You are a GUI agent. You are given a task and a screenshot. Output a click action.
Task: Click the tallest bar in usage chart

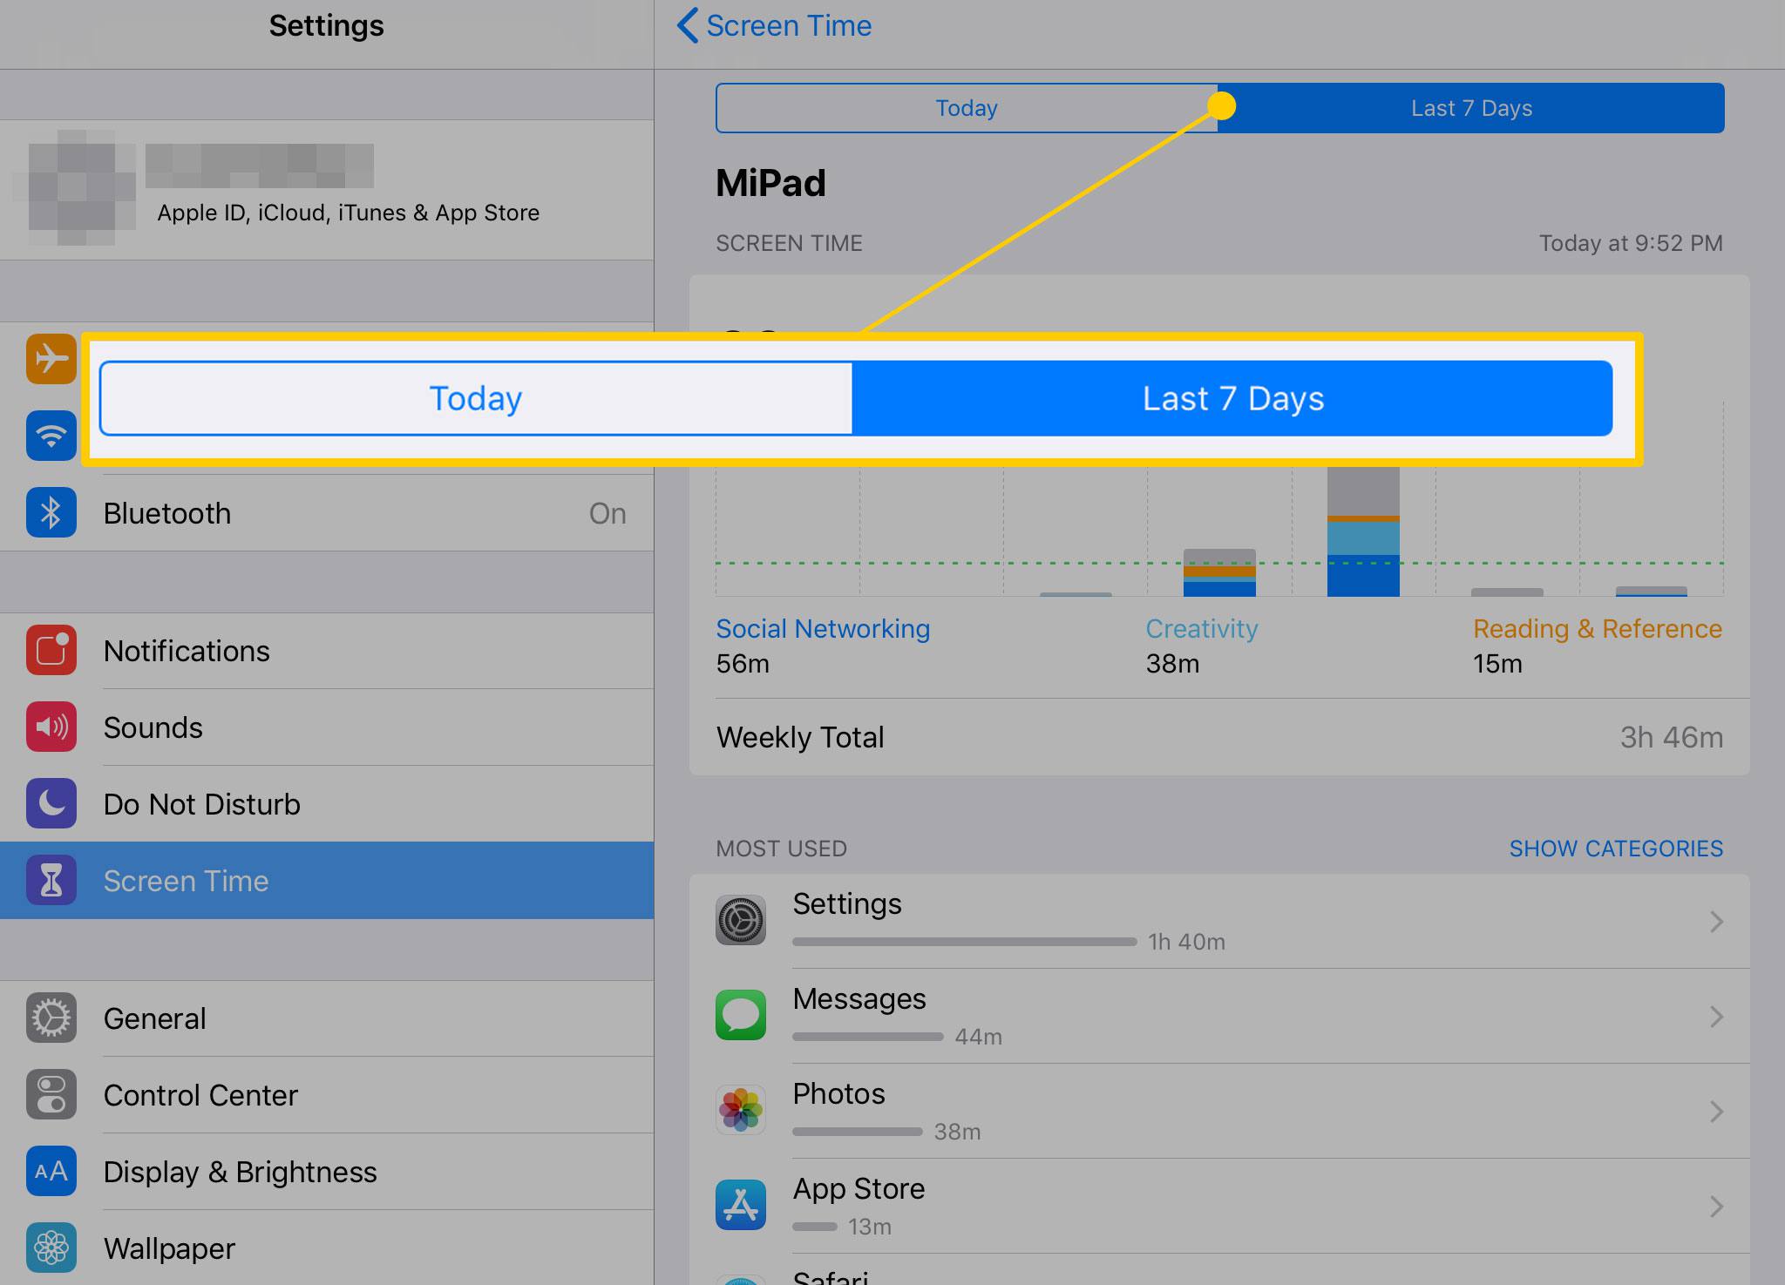1363,531
